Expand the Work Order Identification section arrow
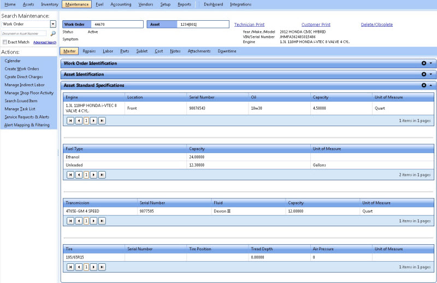The width and height of the screenshot is (437, 283). pos(430,63)
